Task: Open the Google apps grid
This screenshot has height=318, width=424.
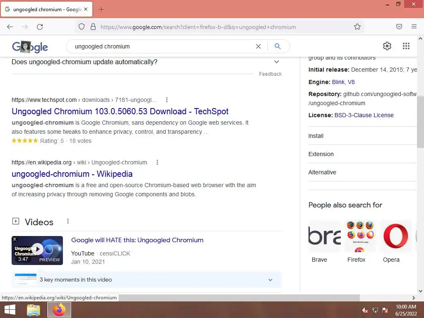Action: pyautogui.click(x=406, y=46)
